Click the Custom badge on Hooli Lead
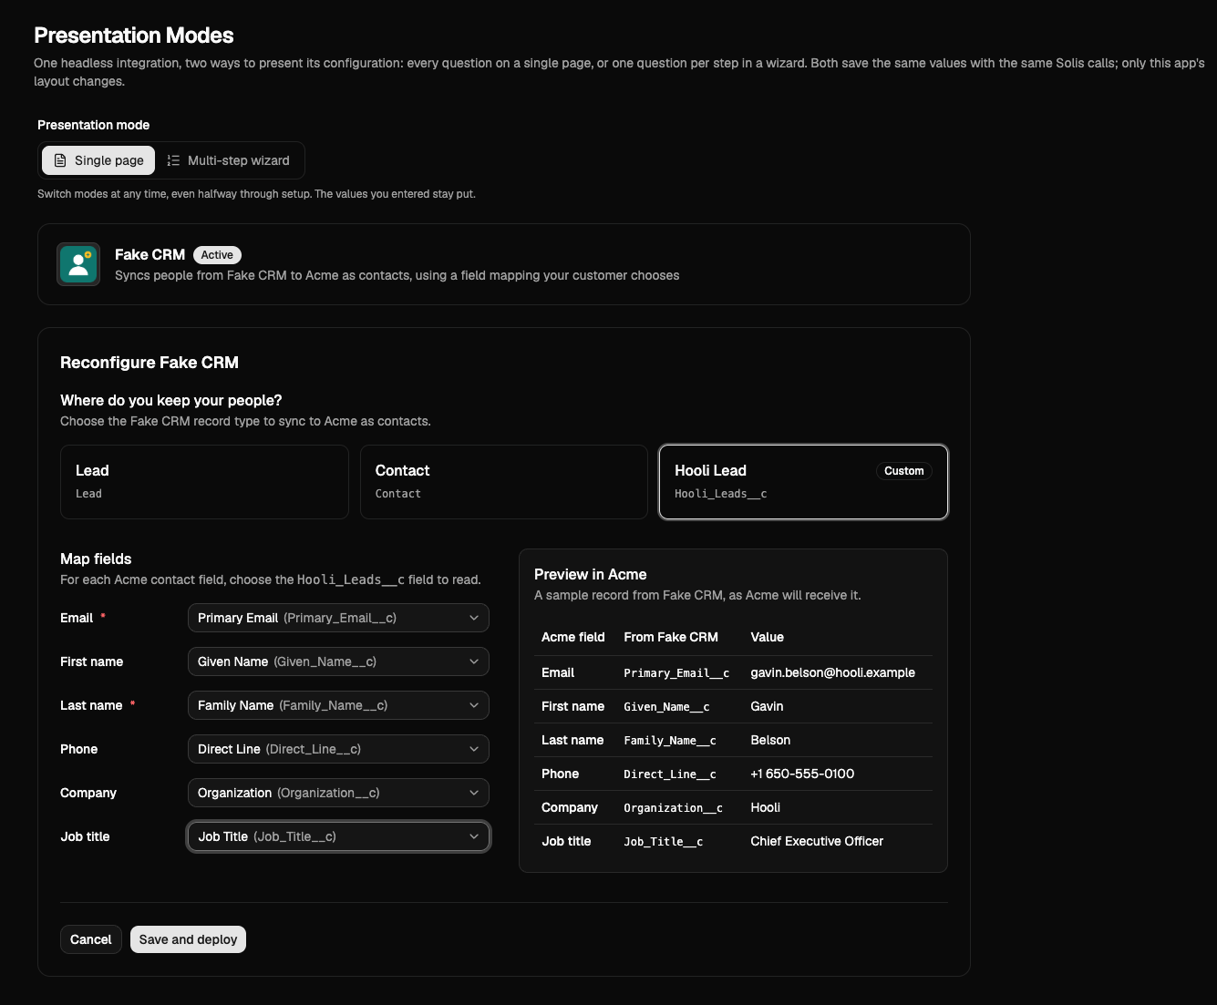The width and height of the screenshot is (1217, 1005). tap(904, 471)
